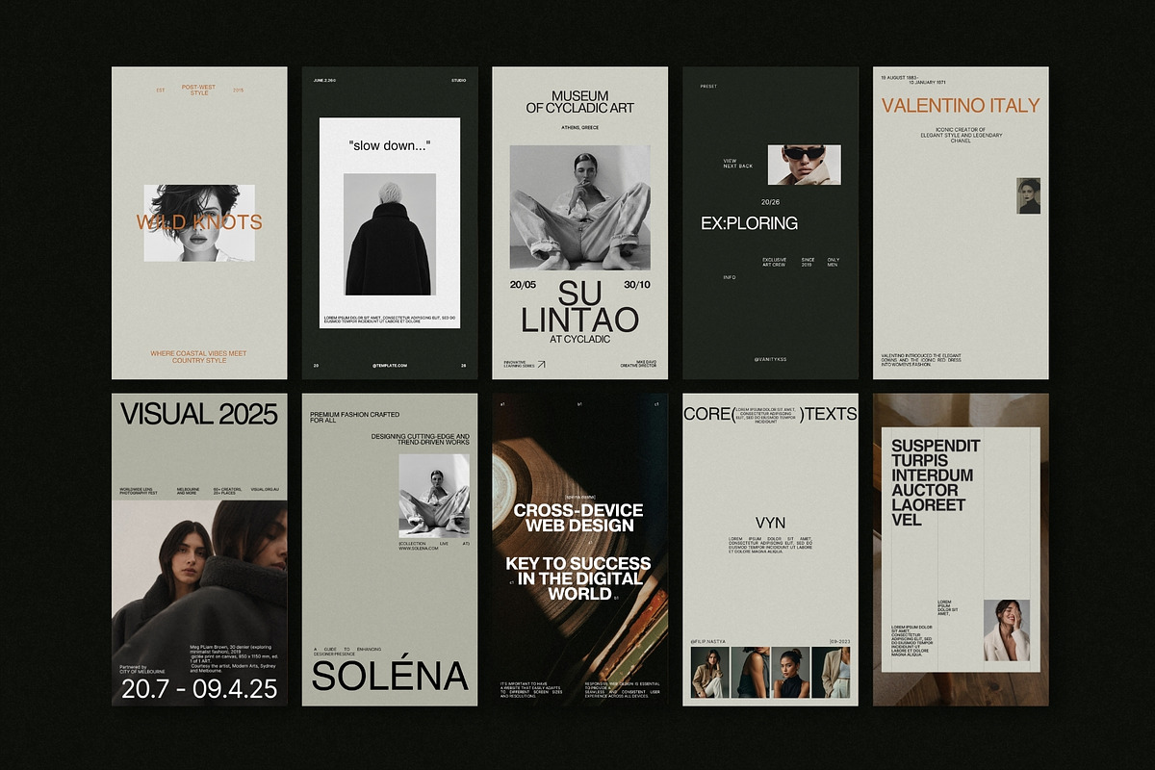
Task: Open the small portrait on Valentino poster
Action: pyautogui.click(x=1029, y=195)
